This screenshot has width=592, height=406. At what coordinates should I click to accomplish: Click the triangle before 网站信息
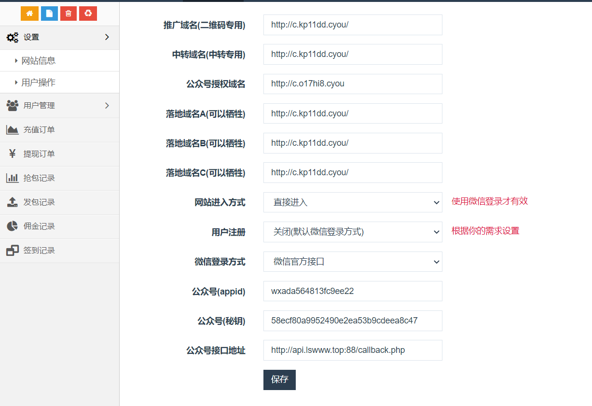tap(16, 60)
